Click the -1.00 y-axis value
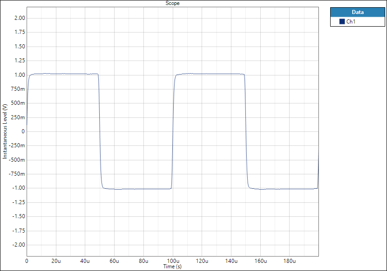This screenshot has width=387, height=271. point(19,188)
